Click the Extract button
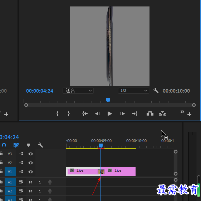The width and height of the screenshot is (201, 201). click(x=162, y=114)
